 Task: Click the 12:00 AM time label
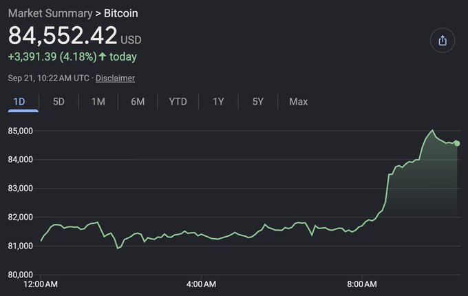tap(41, 284)
